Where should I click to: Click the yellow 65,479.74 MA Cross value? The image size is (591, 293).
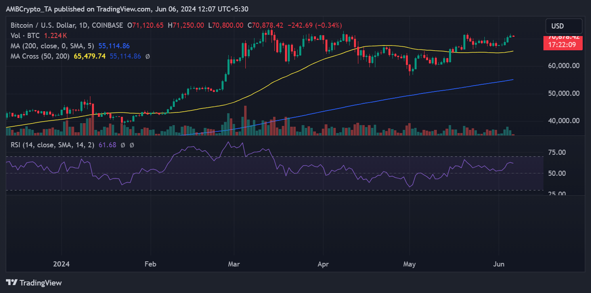tap(90, 56)
